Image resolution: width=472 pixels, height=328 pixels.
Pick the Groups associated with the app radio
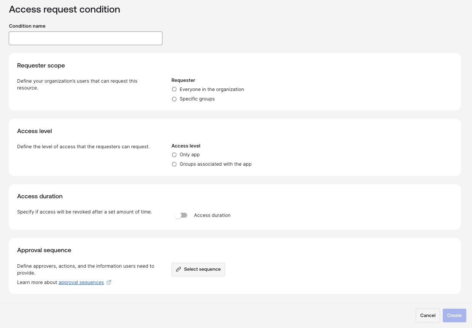tap(174, 164)
